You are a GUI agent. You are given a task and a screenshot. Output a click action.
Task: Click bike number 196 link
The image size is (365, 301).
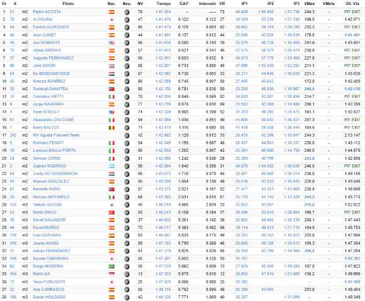click(x=13, y=297)
